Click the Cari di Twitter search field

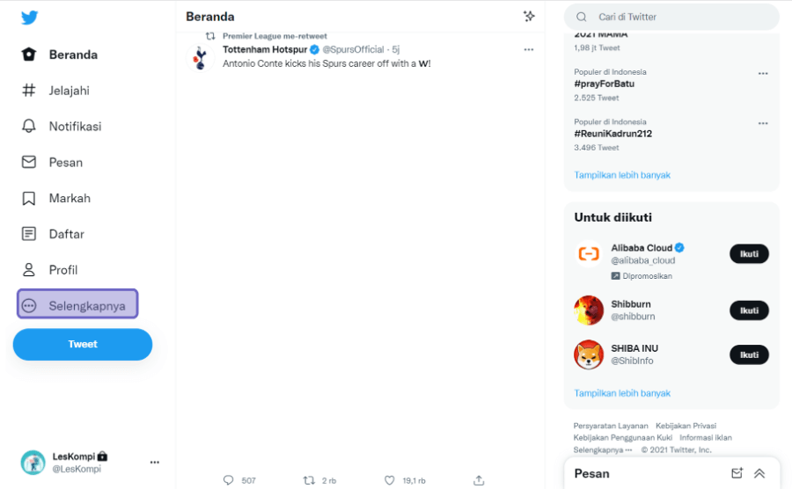click(x=671, y=17)
